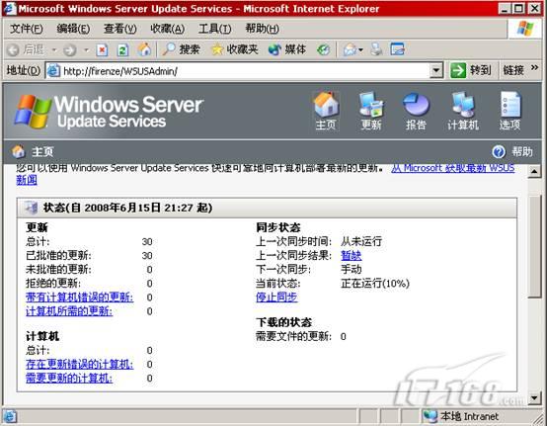The width and height of the screenshot is (547, 426).
Task: Open WSUS 更新 updates icon
Action: point(371,111)
